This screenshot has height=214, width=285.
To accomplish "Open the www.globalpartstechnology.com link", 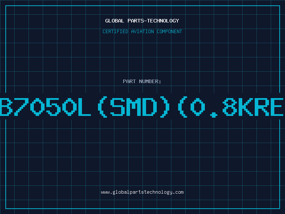I will [142, 192].
